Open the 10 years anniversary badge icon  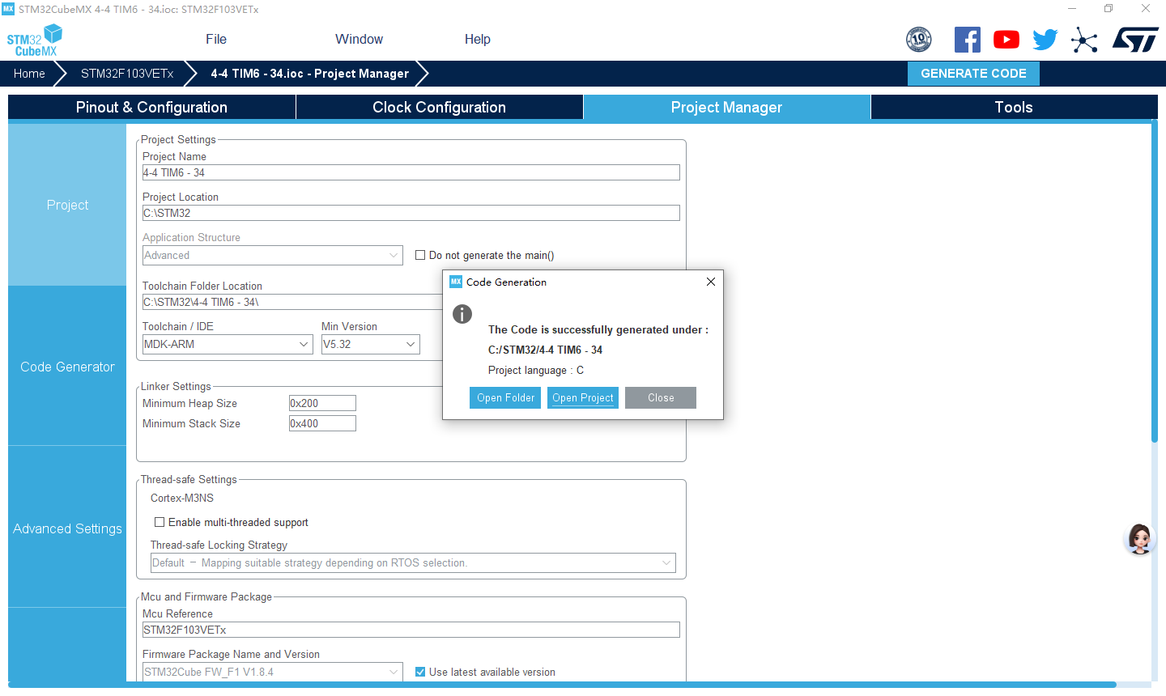[918, 40]
